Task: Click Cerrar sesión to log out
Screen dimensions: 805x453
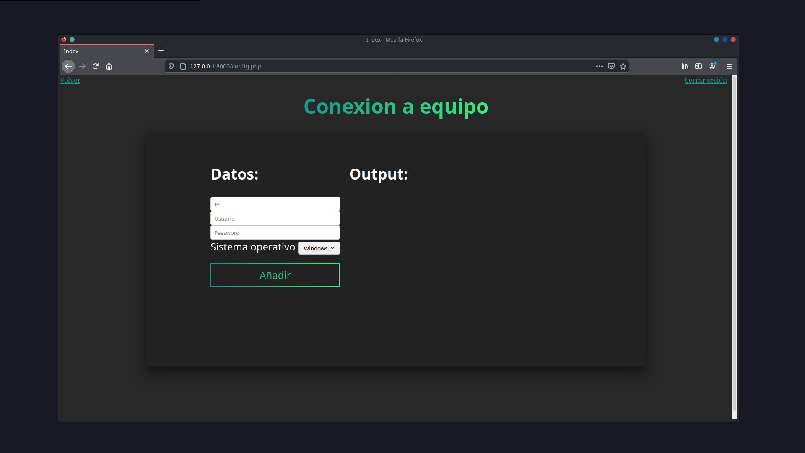Action: pos(706,80)
